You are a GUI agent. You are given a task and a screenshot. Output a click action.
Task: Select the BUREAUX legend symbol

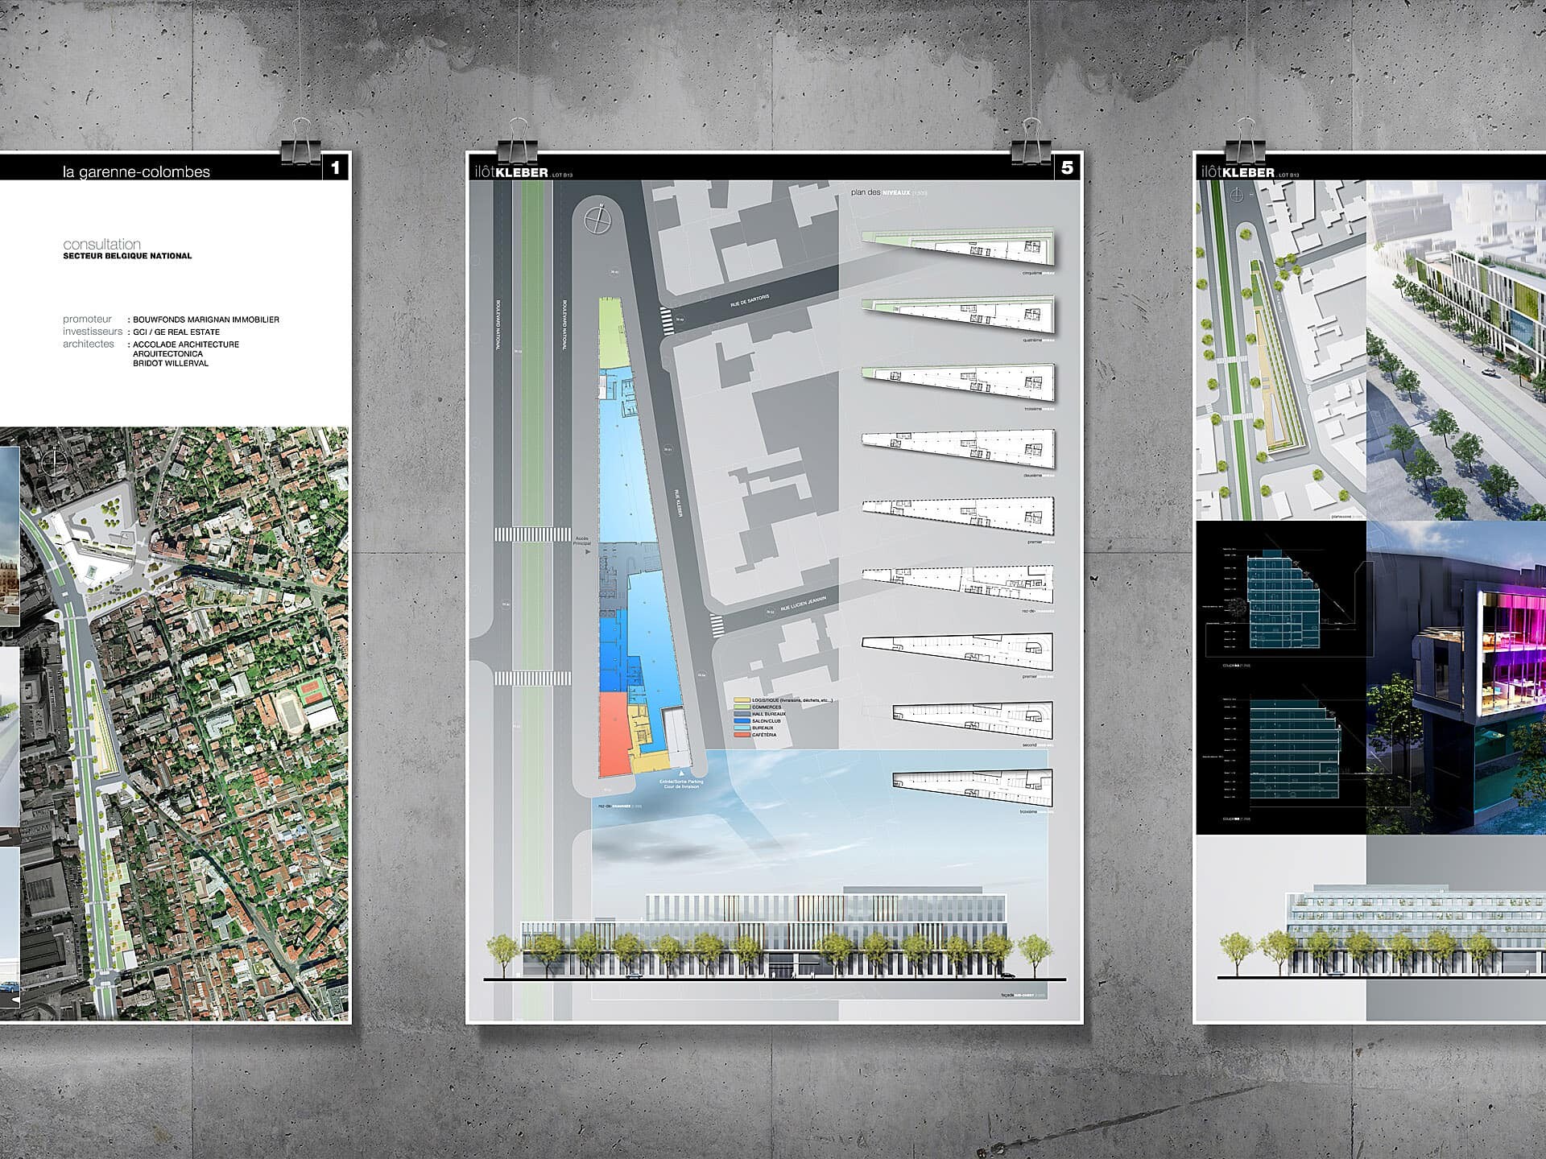(x=742, y=728)
